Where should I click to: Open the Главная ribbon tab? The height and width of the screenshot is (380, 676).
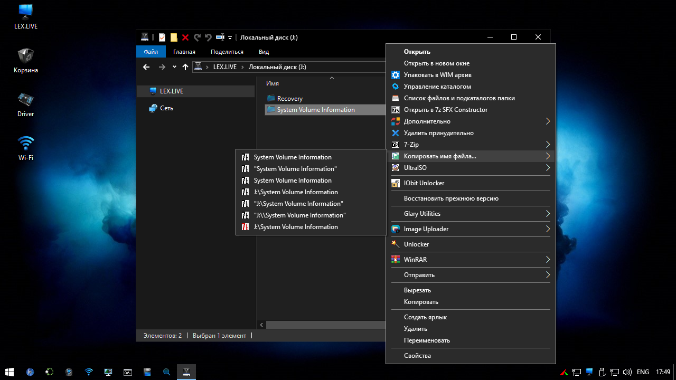pyautogui.click(x=184, y=52)
